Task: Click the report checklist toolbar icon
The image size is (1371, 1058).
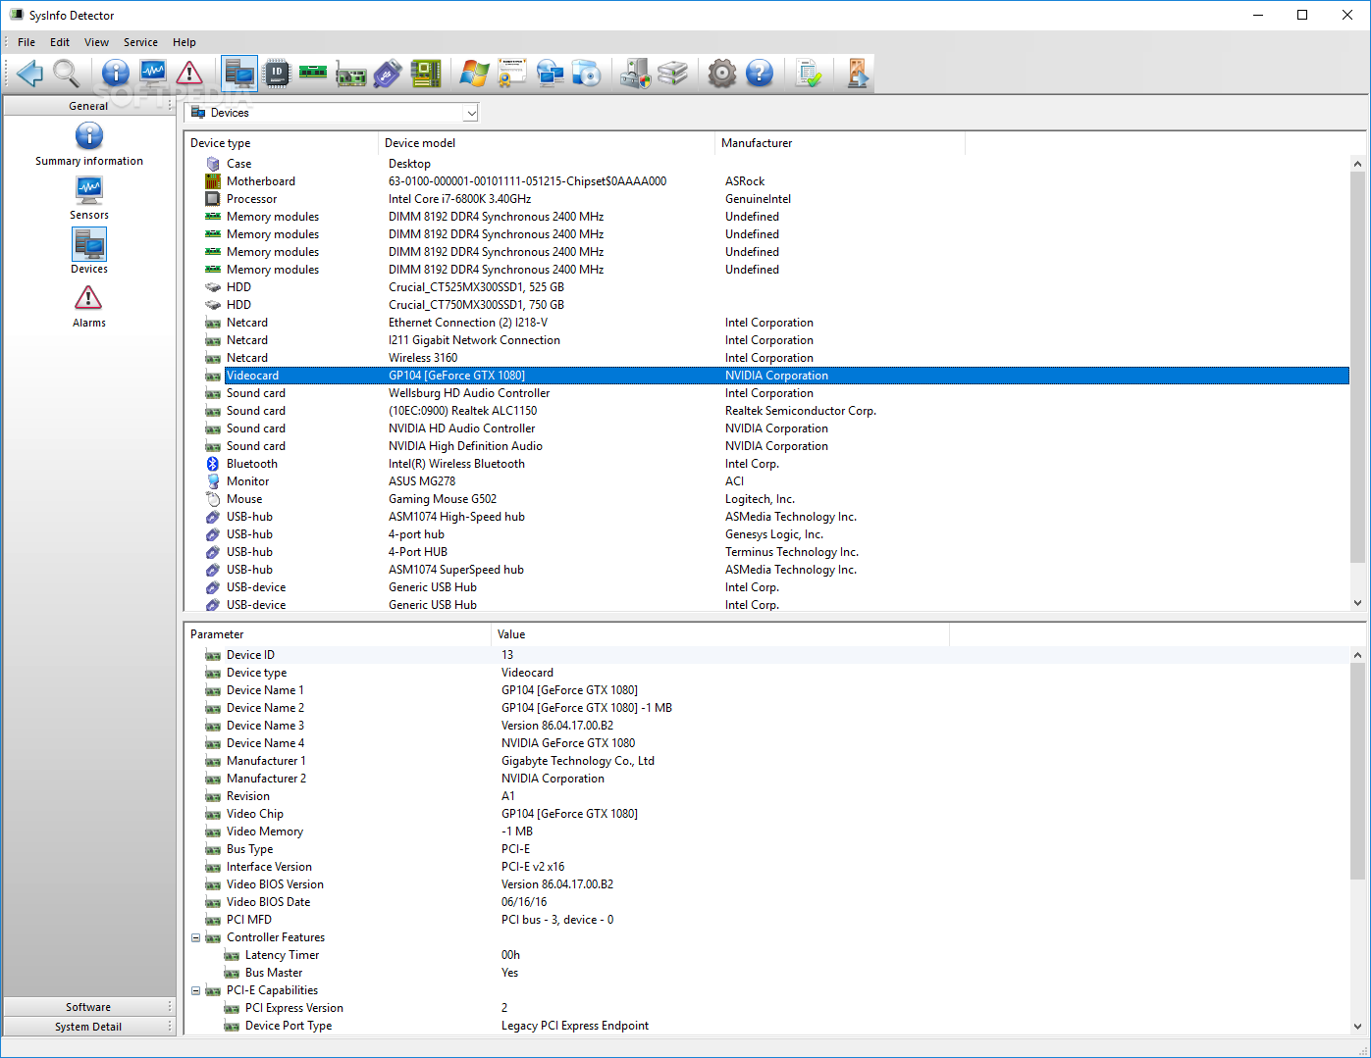Action: pyautogui.click(x=809, y=73)
